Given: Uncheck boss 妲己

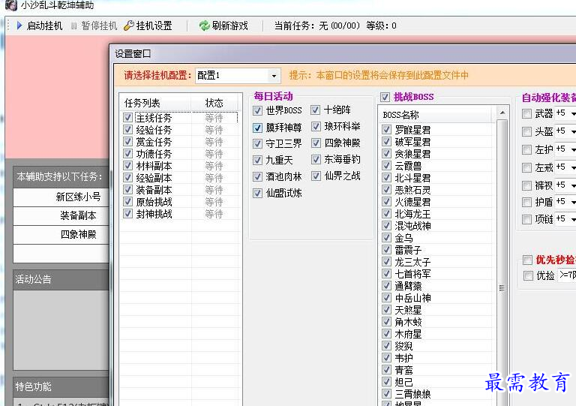Looking at the screenshot, I should 386,382.
